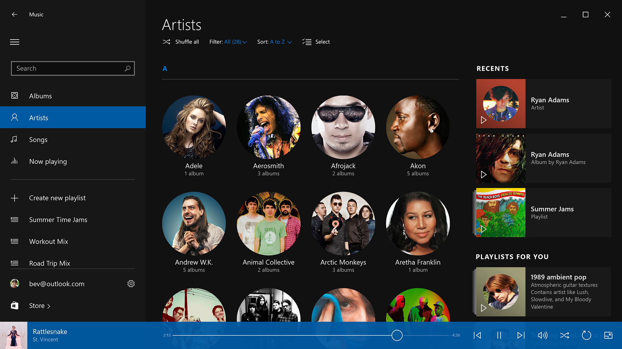Click St. Vincent artist name in player
The width and height of the screenshot is (622, 349).
coord(45,339)
